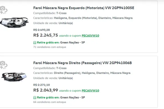164x109 pixels.
Task: Click the 360° view icon on the left headlight listing
Action: click(4, 10)
